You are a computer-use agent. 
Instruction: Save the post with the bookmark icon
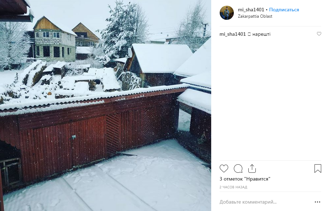(318, 169)
